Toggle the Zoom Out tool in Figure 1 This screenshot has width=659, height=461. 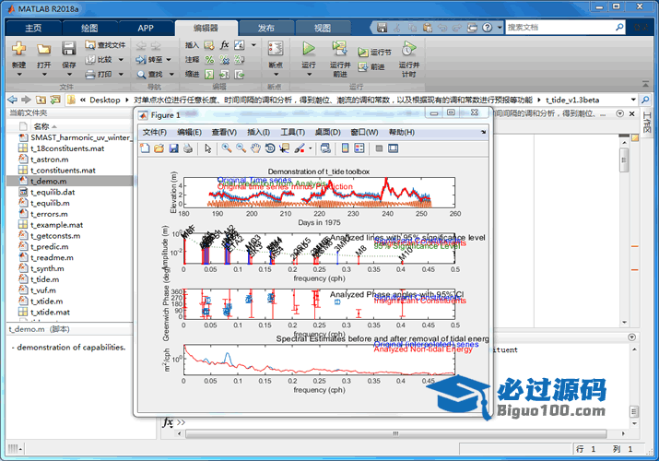[x=241, y=148]
